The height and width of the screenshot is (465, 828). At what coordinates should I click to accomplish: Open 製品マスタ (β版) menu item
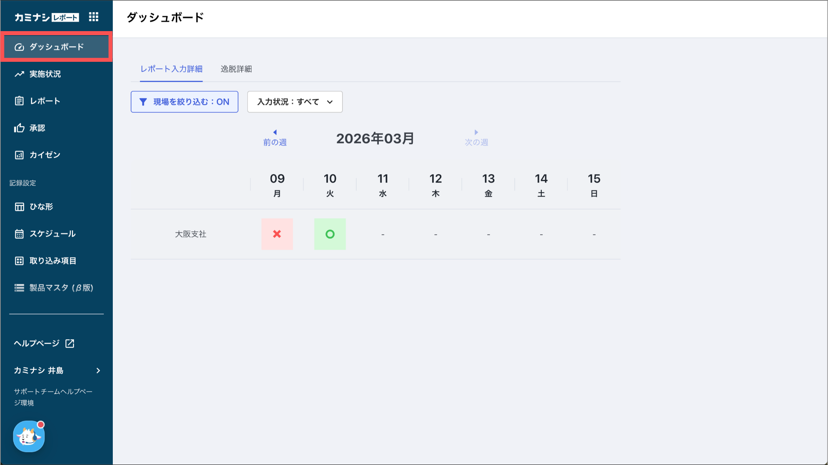point(61,288)
